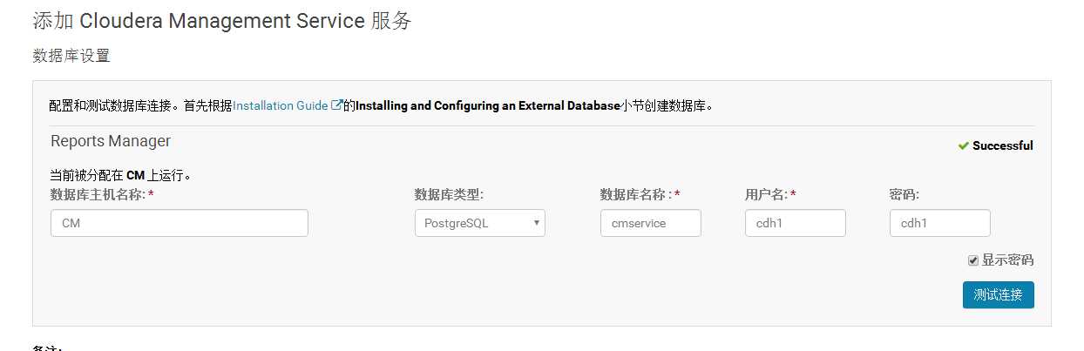Screen dimensions: 1084x351
Task: Click the arrow on the PostgreSQL select box
Action: pos(537,223)
